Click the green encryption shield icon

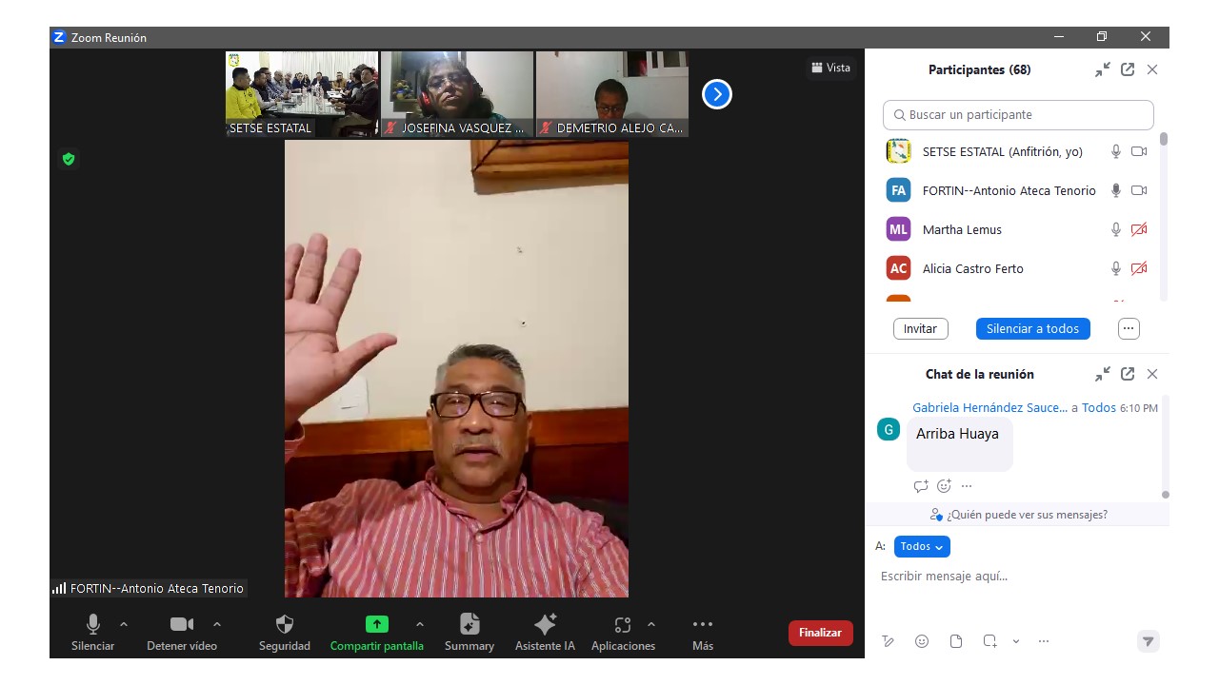pyautogui.click(x=69, y=159)
